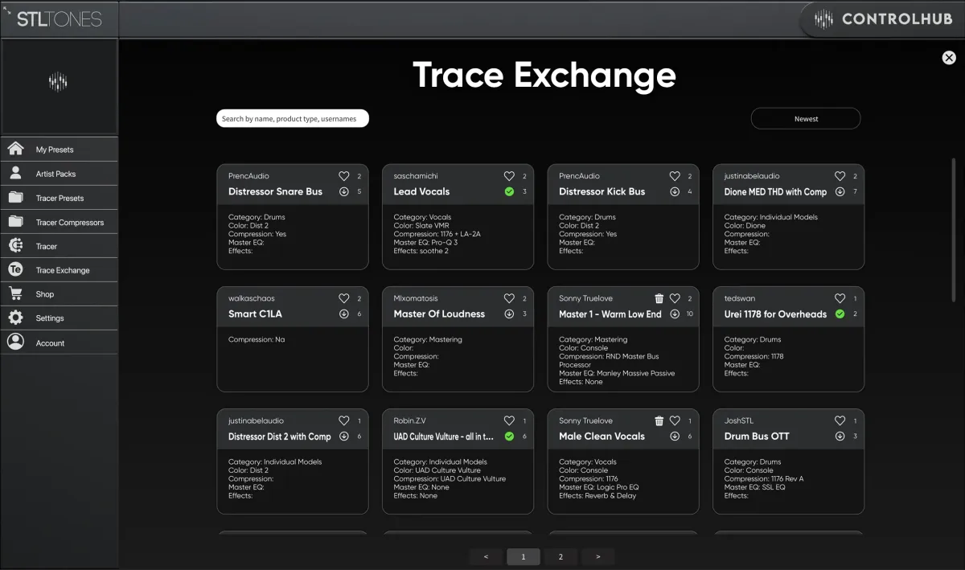Click username tedswan on Urei 1178 card
The image size is (965, 570).
tap(738, 298)
